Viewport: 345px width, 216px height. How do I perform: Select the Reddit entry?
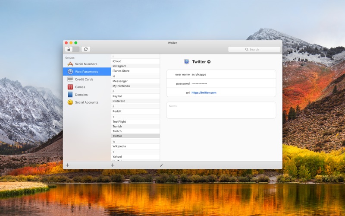(135, 111)
